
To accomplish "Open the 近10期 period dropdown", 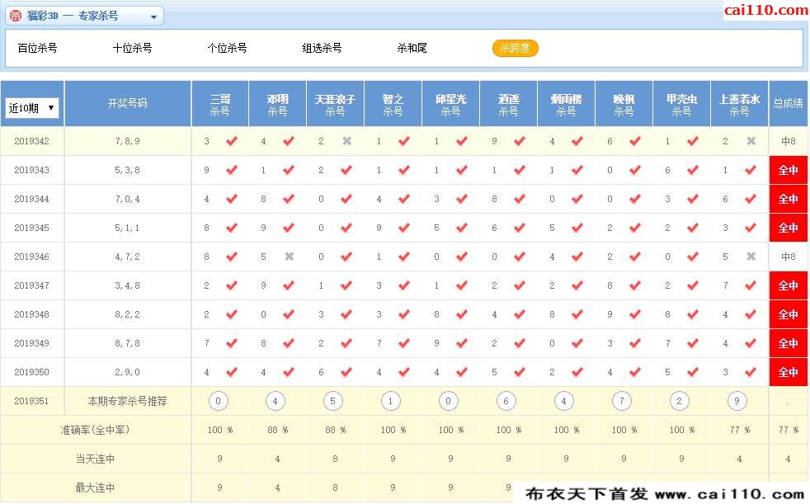I will pyautogui.click(x=32, y=108).
